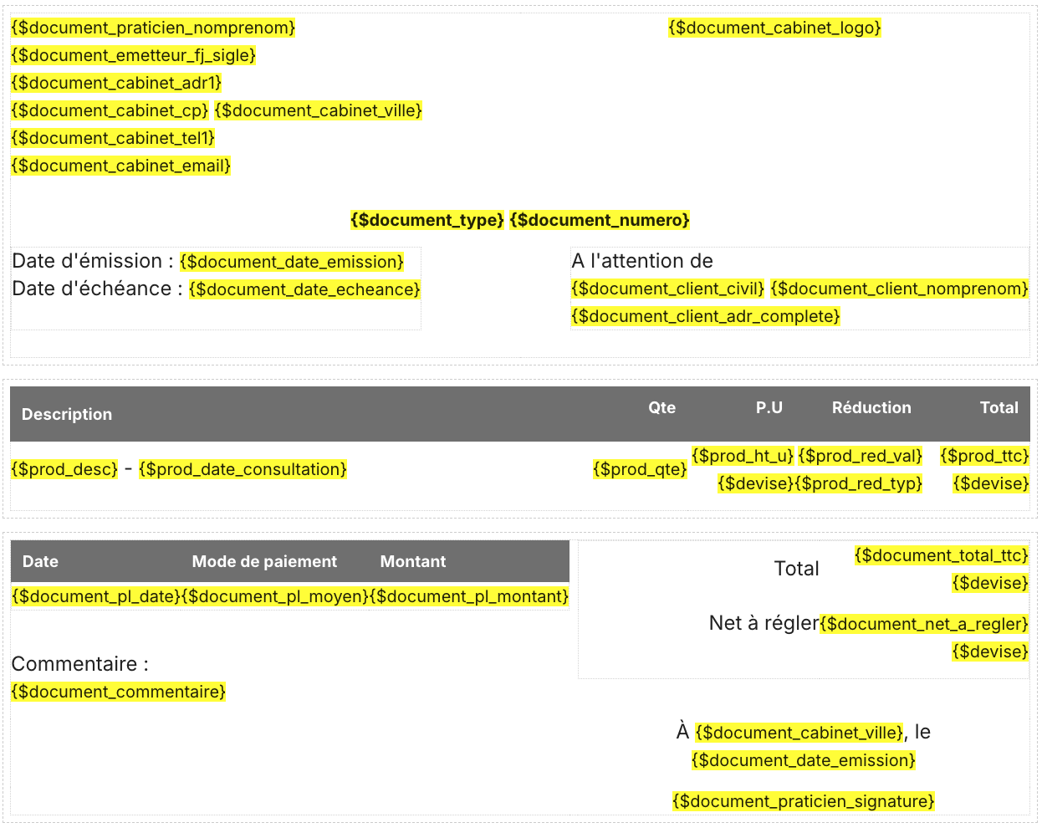Select the {$document_date_echeance} placeholder
This screenshot has width=1047, height=833.
[304, 289]
